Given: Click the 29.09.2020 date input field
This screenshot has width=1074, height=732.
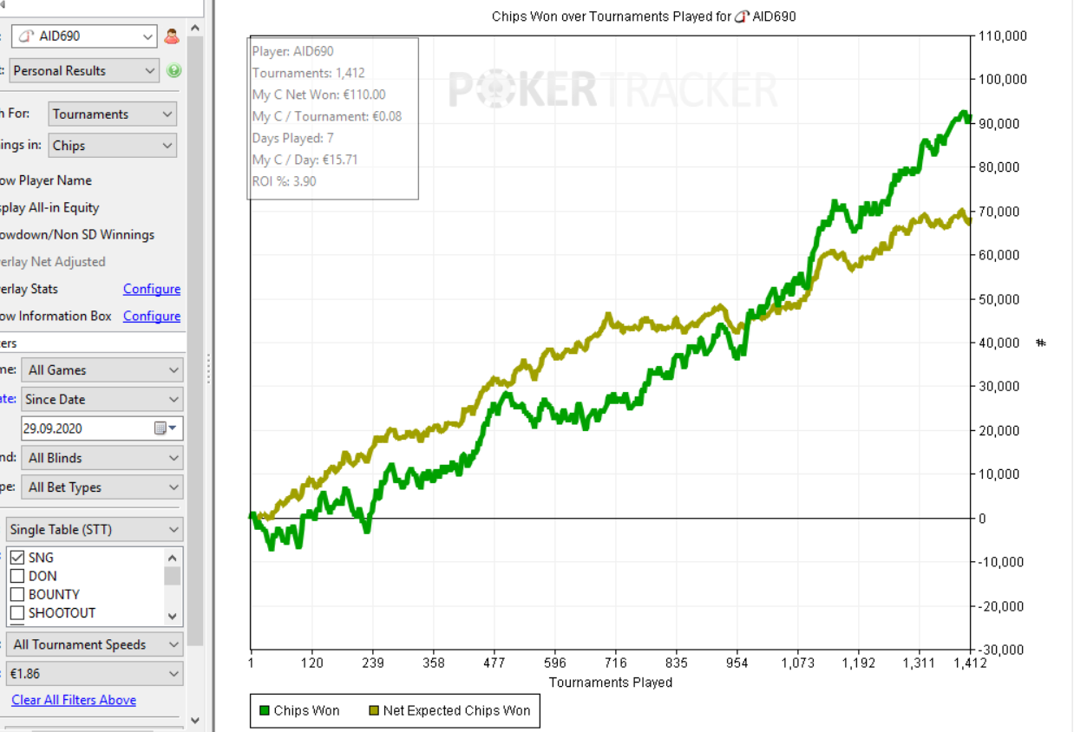Looking at the screenshot, I should pyautogui.click(x=85, y=428).
